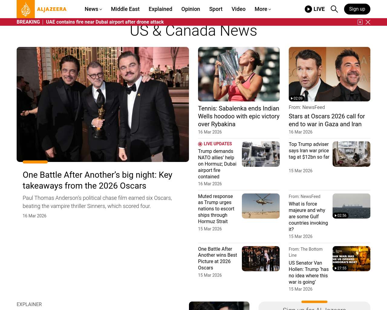Watch the LIVE stream
387x310 pixels.
click(315, 9)
